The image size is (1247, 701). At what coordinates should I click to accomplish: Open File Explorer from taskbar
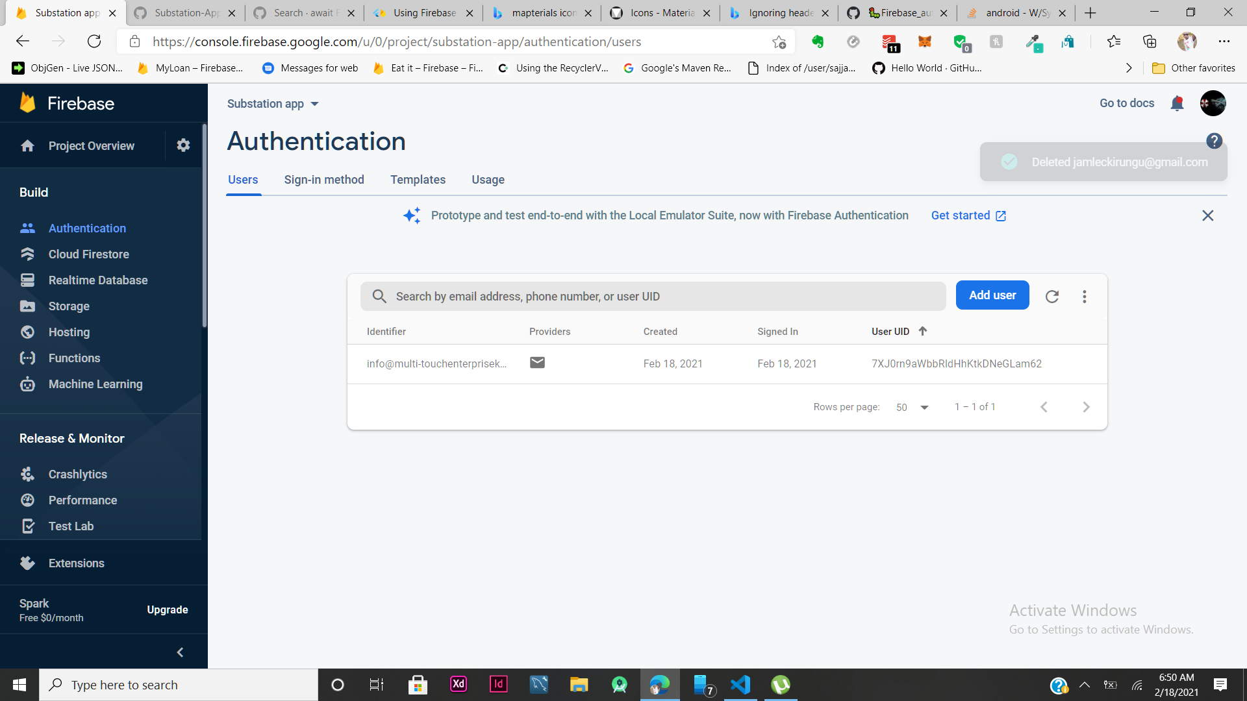pyautogui.click(x=579, y=685)
